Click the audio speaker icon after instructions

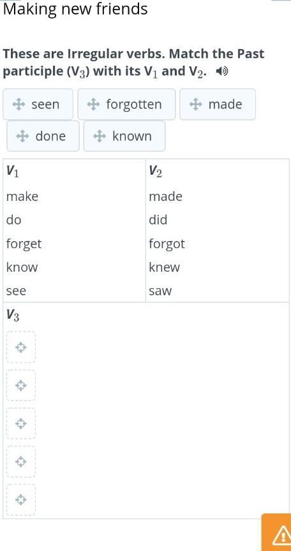(222, 72)
